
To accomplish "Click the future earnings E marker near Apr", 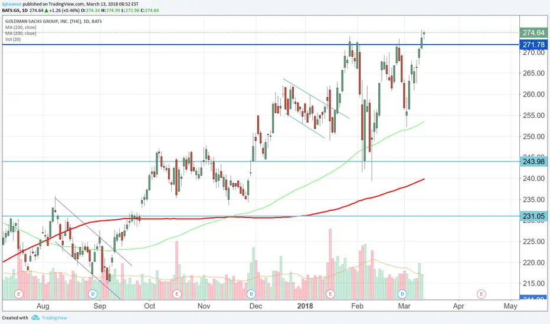I will pos(482,293).
